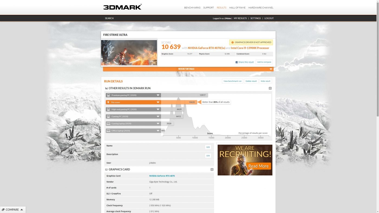Go to Hall of Fame page
This screenshot has height=213, width=379.
tap(237, 8)
